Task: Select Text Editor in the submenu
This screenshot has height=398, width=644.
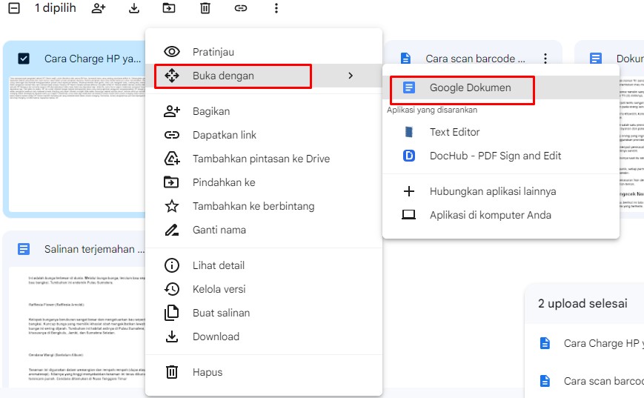Action: (x=501, y=132)
